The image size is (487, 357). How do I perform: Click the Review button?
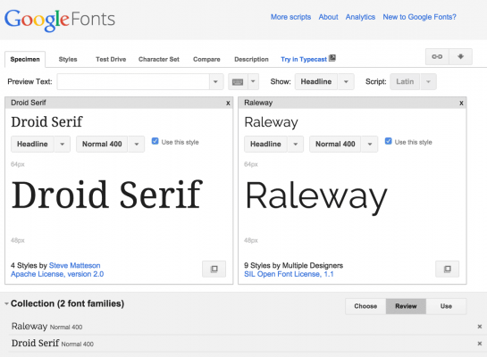click(406, 306)
